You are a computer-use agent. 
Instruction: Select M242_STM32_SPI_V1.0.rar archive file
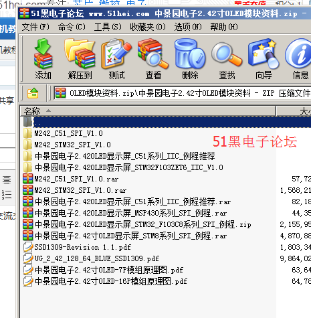(x=80, y=190)
